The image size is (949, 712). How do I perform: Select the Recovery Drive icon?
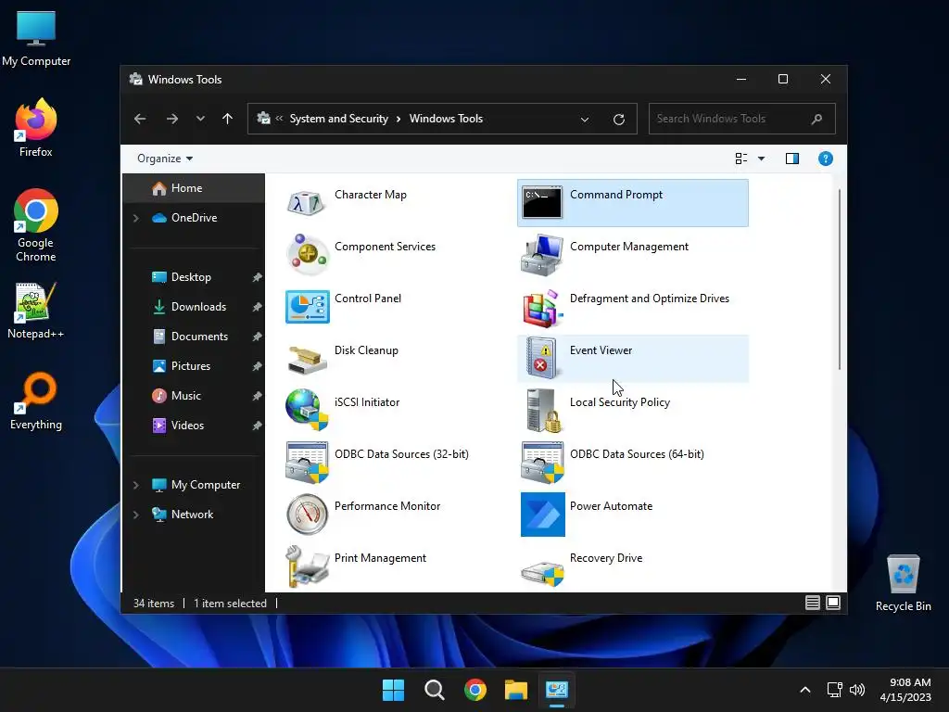541,573
